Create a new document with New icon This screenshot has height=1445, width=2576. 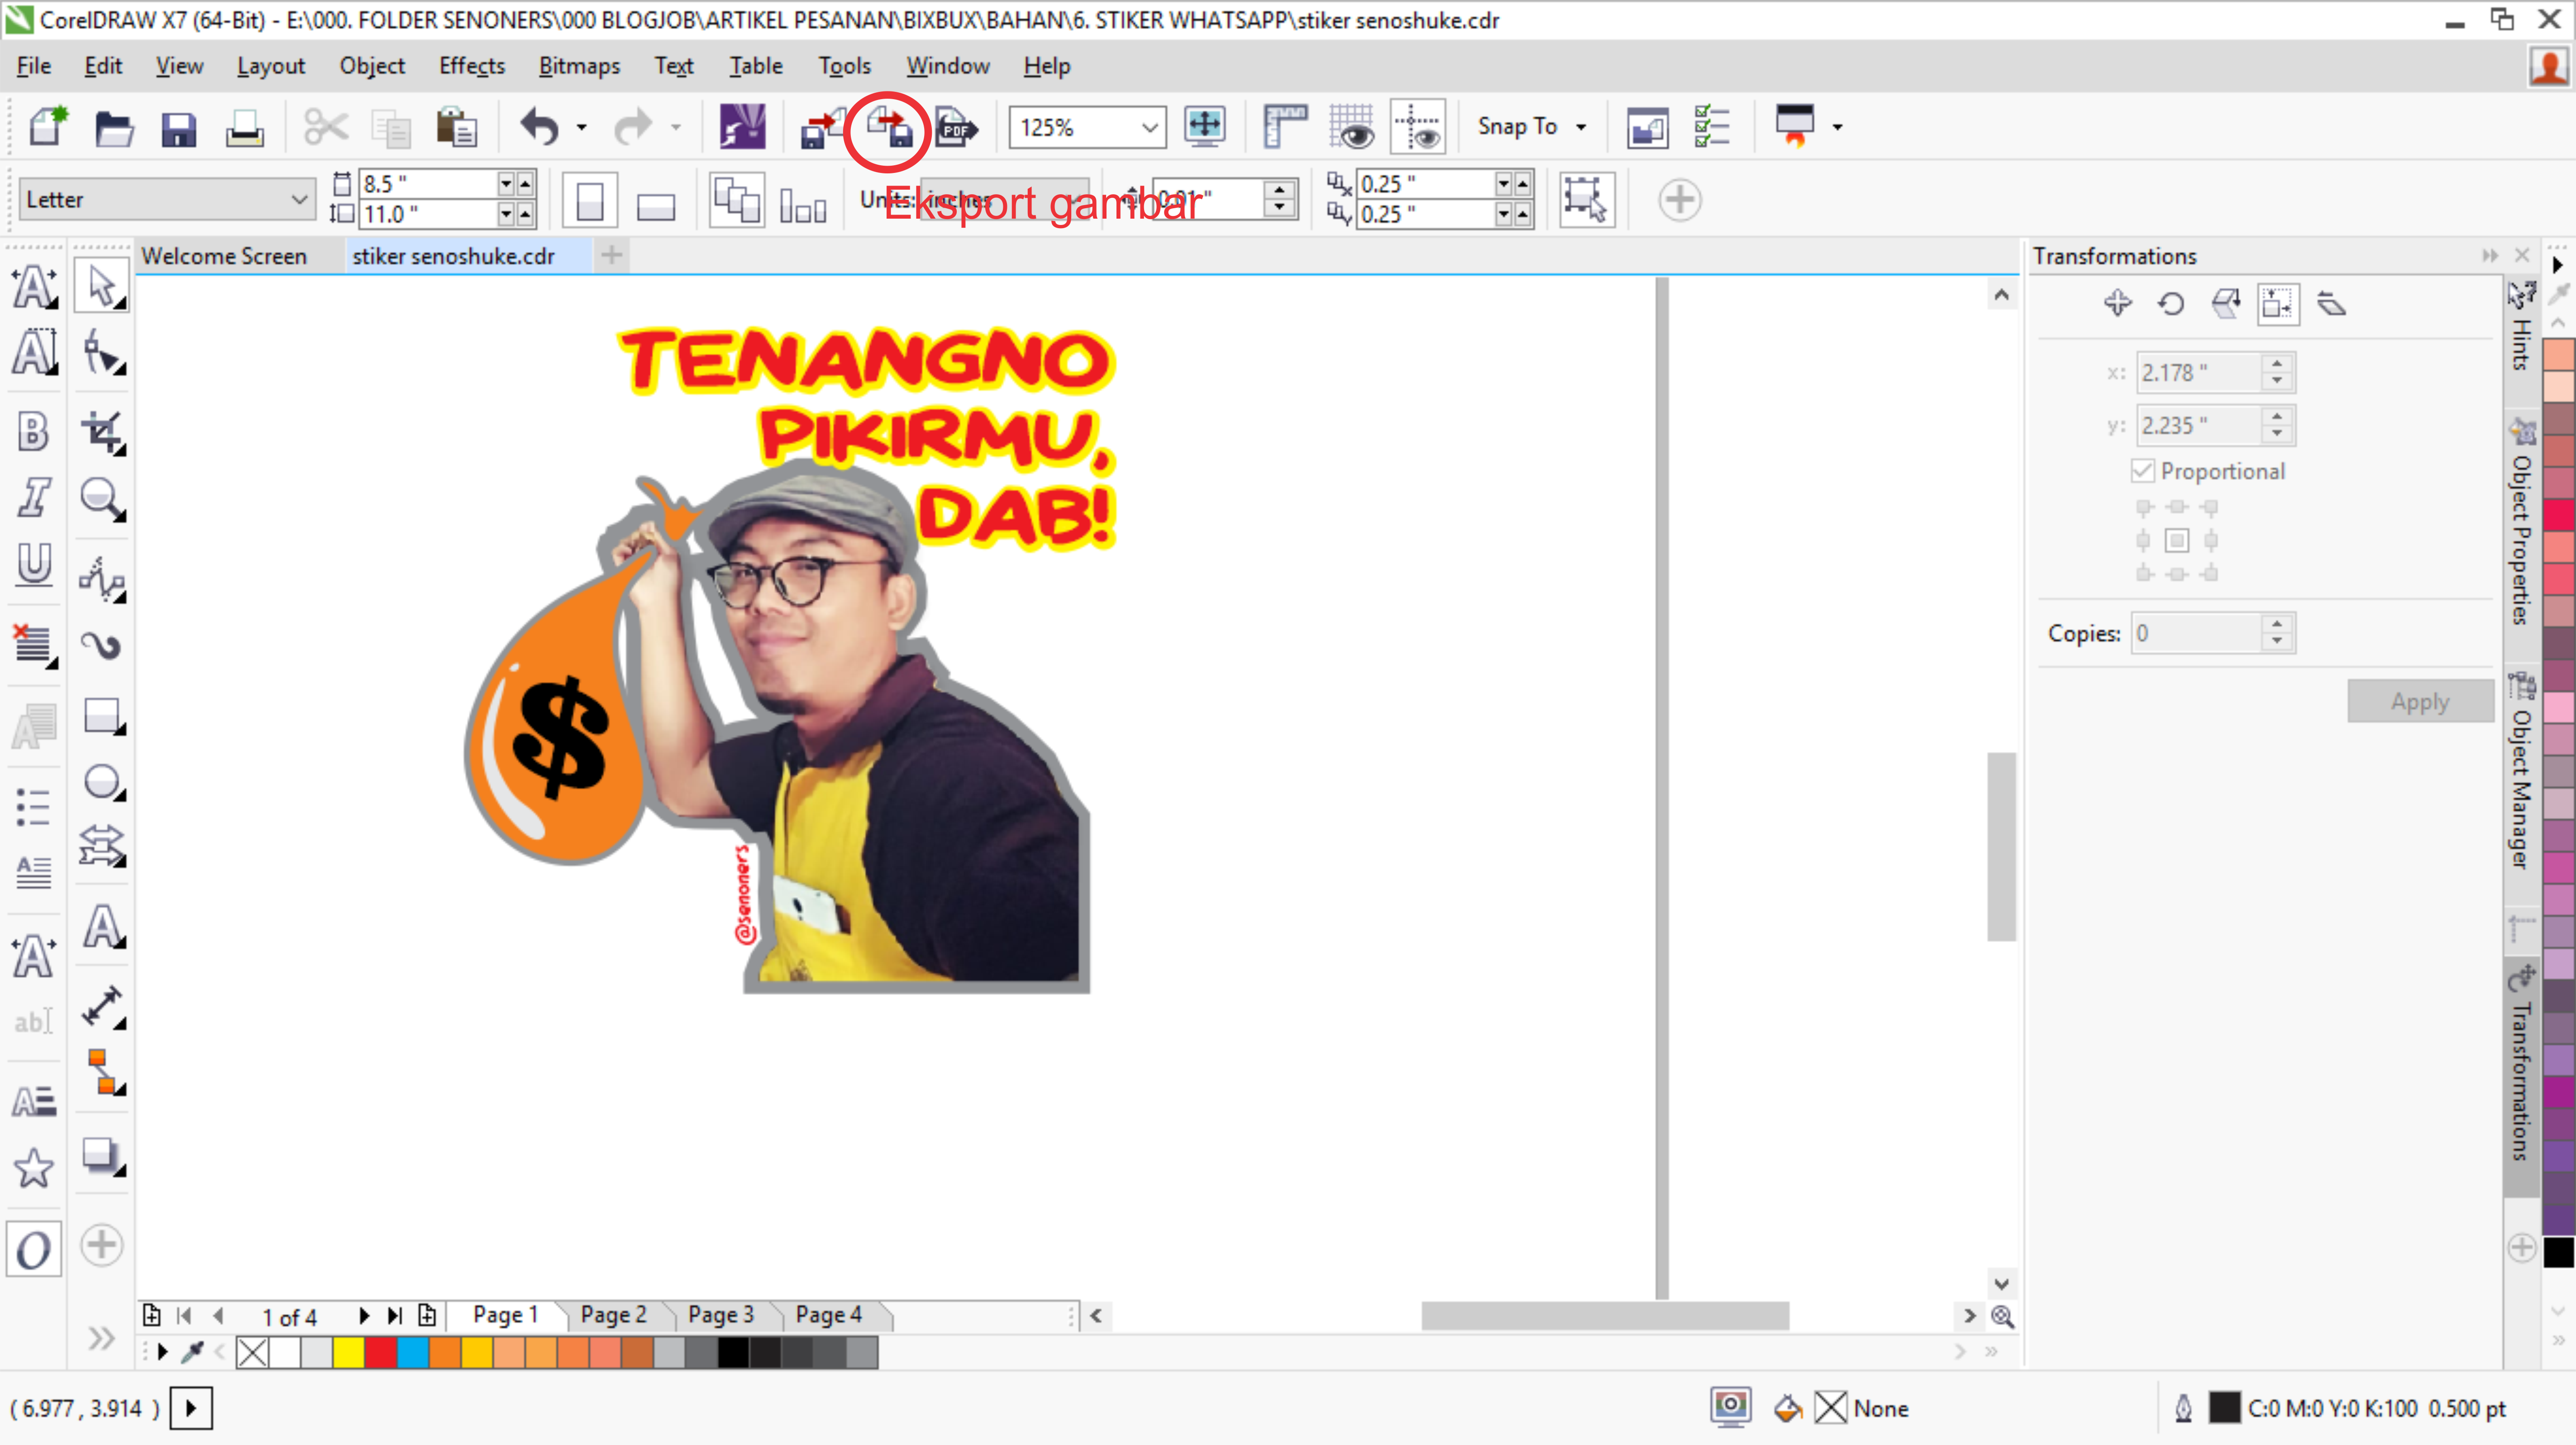pyautogui.click(x=46, y=127)
